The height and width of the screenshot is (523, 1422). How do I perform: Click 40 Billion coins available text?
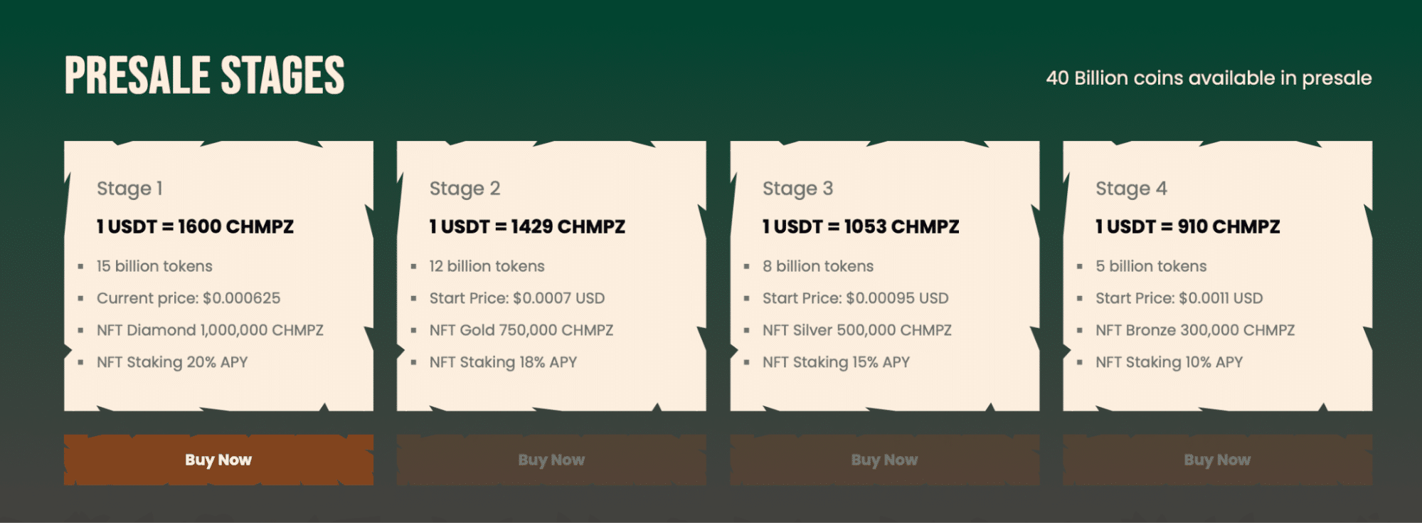pyautogui.click(x=1209, y=78)
